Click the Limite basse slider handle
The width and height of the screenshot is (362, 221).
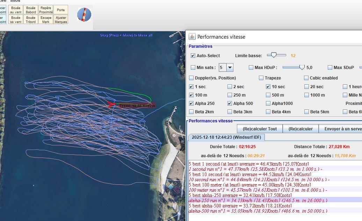click(x=274, y=55)
